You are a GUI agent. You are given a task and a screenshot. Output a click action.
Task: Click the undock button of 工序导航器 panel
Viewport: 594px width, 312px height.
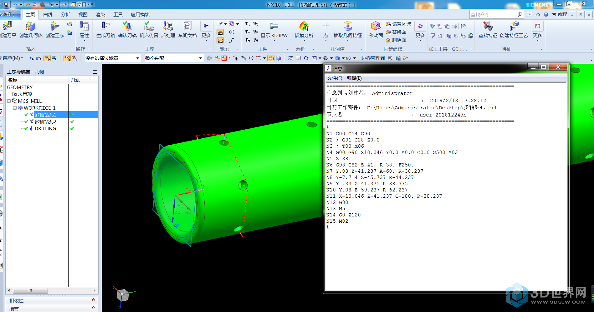(x=95, y=72)
